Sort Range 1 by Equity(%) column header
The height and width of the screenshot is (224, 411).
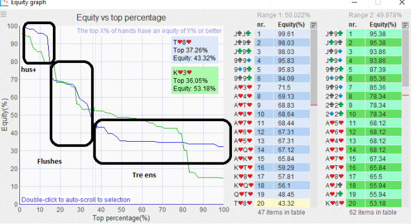pyautogui.click(x=291, y=25)
